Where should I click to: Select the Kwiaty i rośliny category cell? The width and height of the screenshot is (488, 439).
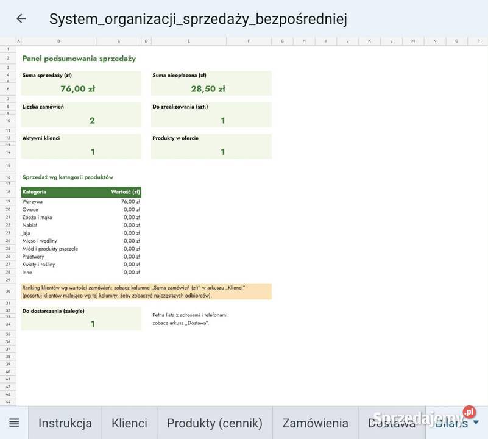point(58,264)
